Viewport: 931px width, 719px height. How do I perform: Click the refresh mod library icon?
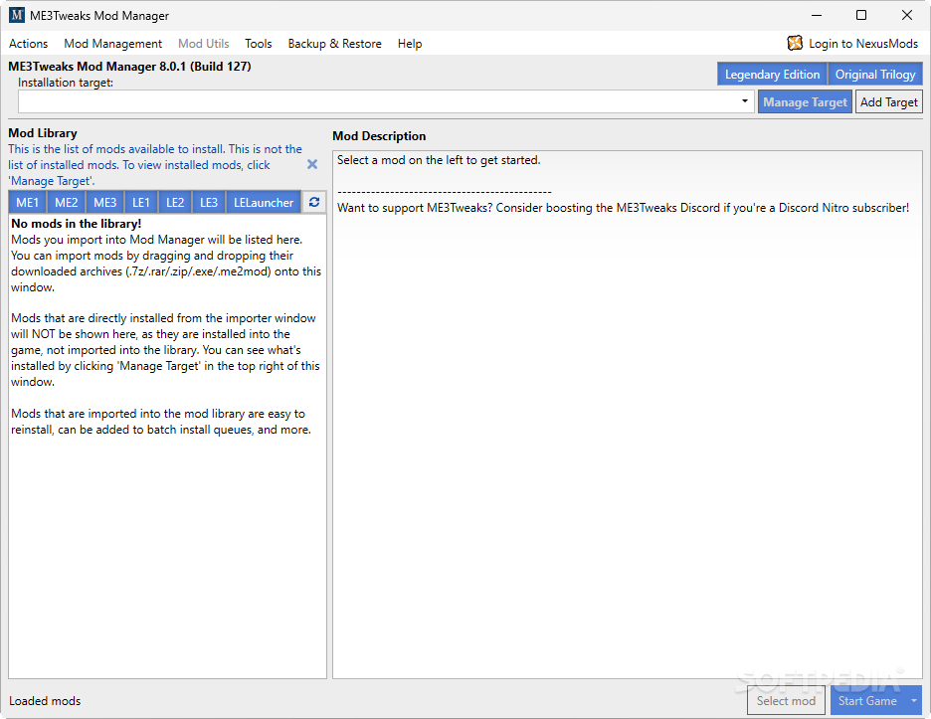(x=314, y=203)
